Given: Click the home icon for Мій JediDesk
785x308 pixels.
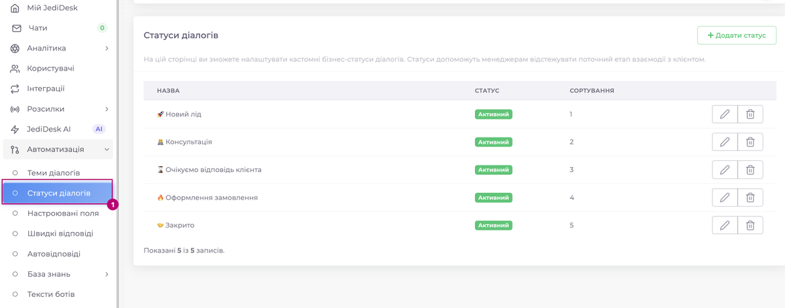Looking at the screenshot, I should (x=15, y=8).
